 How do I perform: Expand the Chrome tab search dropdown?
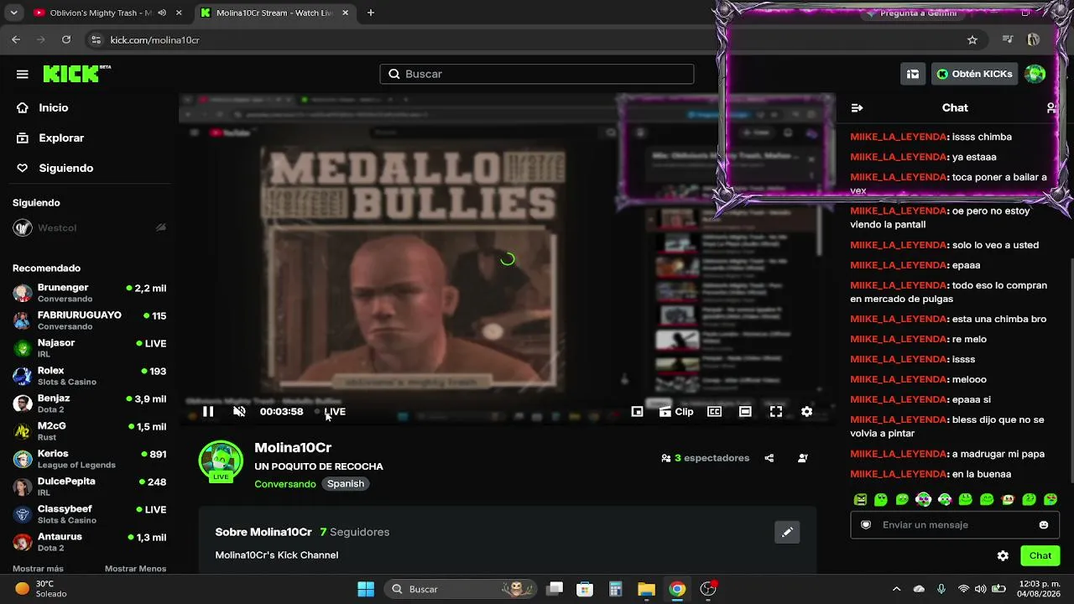[x=13, y=13]
